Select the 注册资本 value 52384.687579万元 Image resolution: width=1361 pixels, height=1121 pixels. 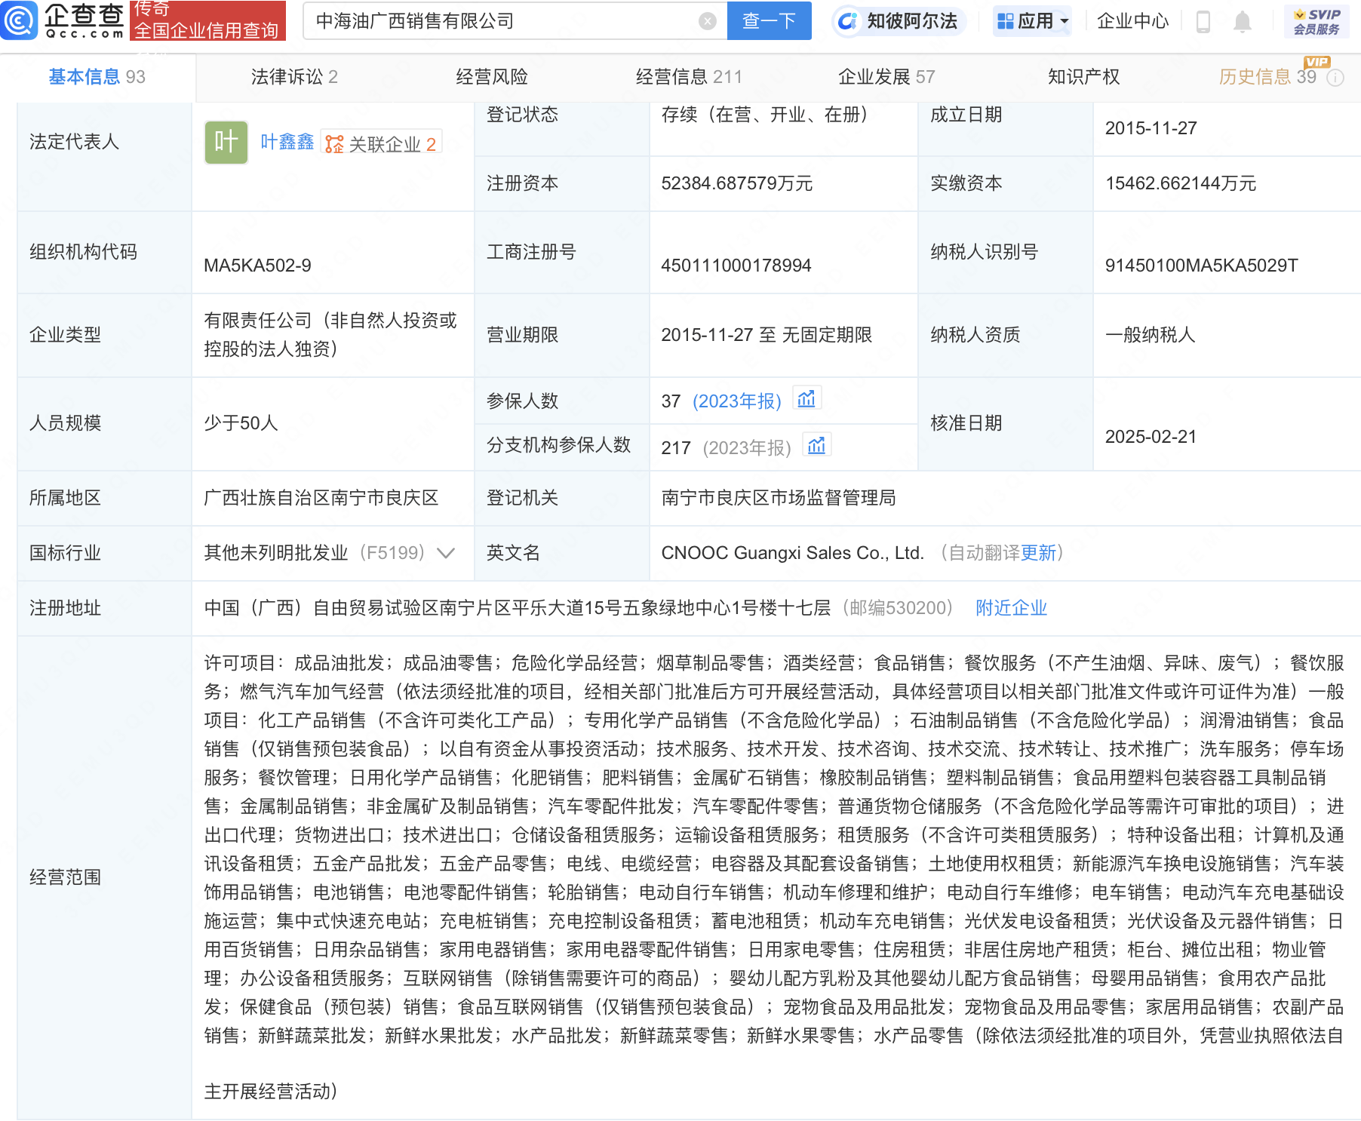[x=737, y=183]
